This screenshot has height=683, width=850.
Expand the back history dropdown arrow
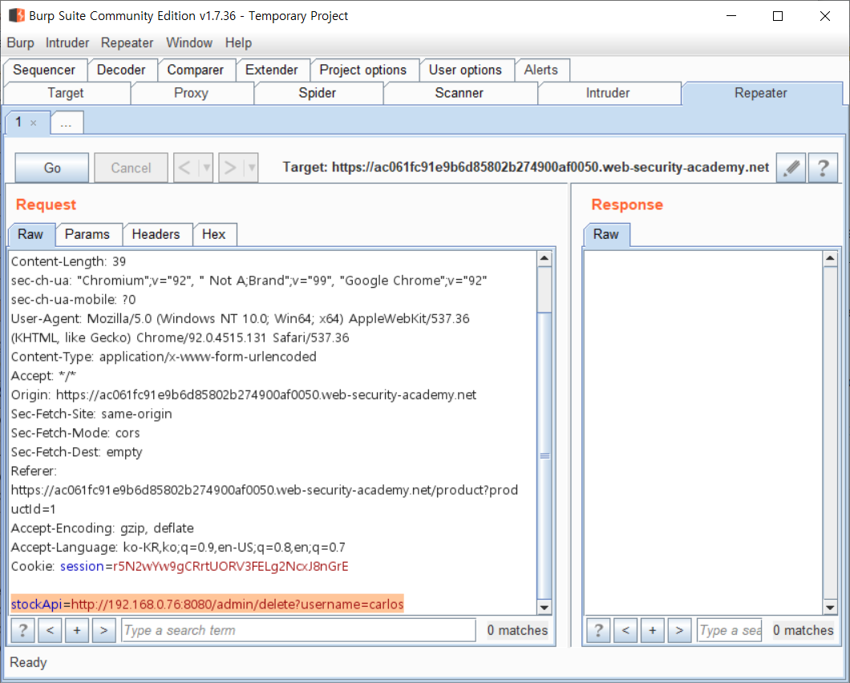206,168
